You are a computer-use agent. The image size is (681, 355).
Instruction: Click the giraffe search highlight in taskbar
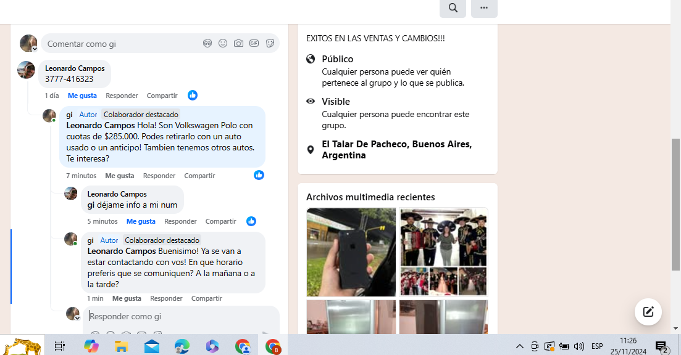coord(22,345)
